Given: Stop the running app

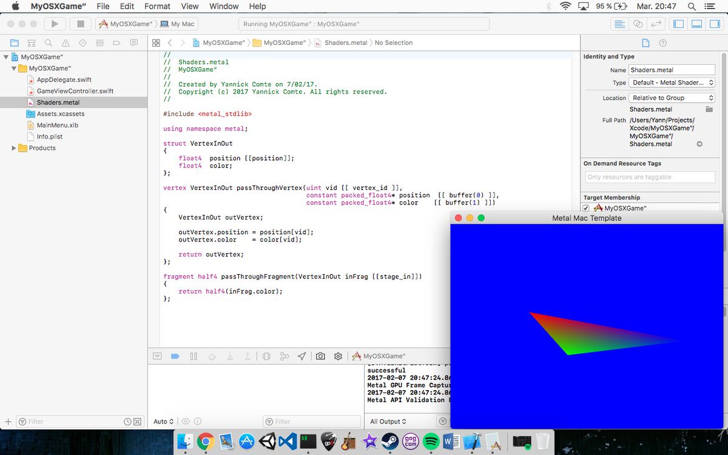Looking at the screenshot, I should pos(80,24).
